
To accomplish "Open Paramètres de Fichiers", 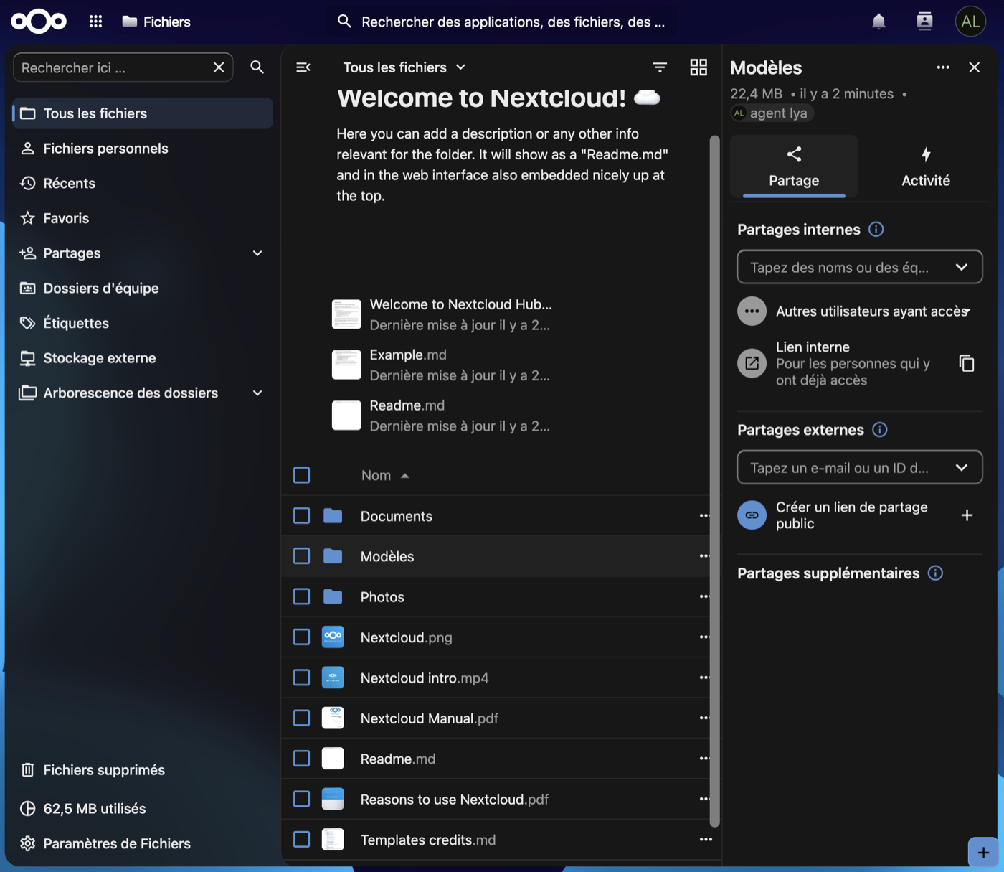I will (143, 844).
